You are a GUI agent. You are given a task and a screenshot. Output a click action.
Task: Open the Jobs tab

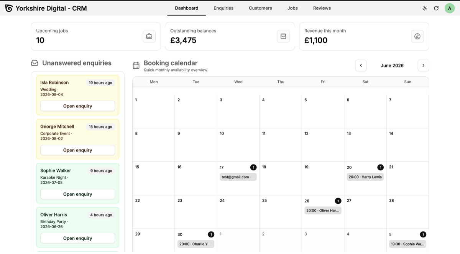click(292, 8)
